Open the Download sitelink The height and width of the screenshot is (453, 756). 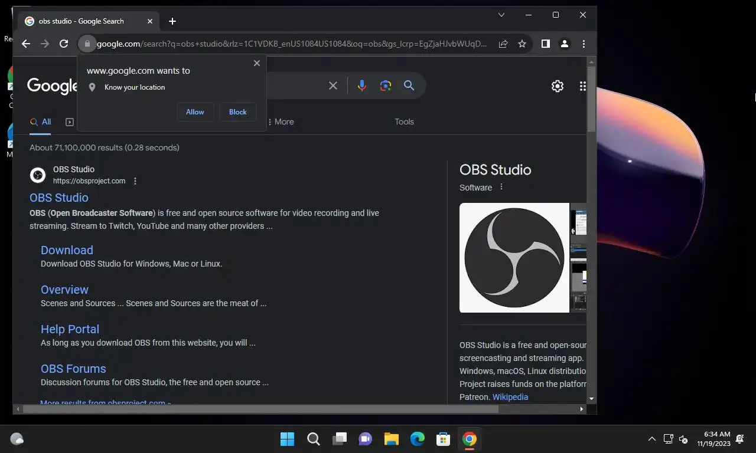coord(67,250)
